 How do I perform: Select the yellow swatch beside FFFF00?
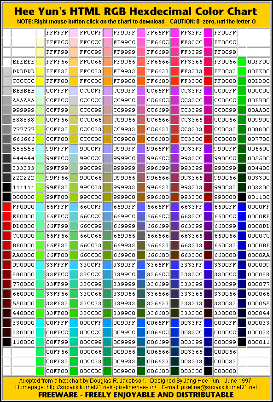click(x=40, y=81)
